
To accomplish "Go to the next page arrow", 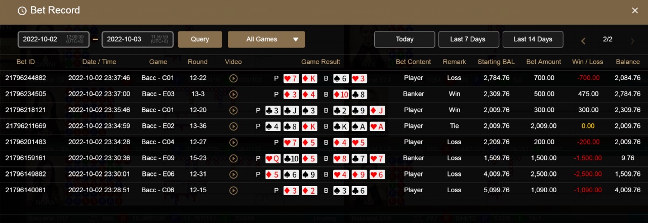I will 632,41.
